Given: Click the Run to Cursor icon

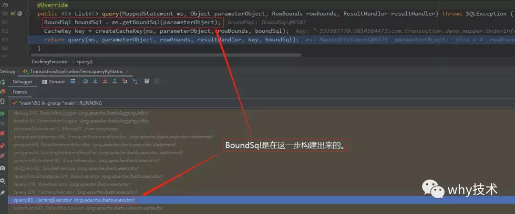Looking at the screenshot, I should [x=134, y=81].
